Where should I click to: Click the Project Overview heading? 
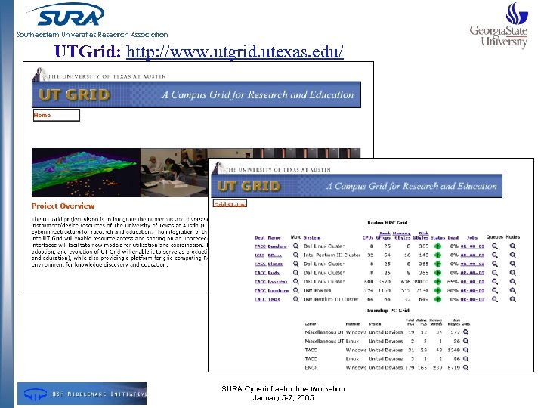coord(63,206)
